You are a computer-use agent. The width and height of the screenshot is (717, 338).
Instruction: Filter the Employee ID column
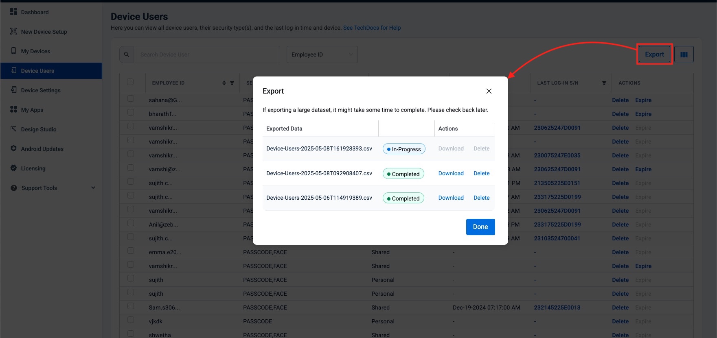click(232, 83)
